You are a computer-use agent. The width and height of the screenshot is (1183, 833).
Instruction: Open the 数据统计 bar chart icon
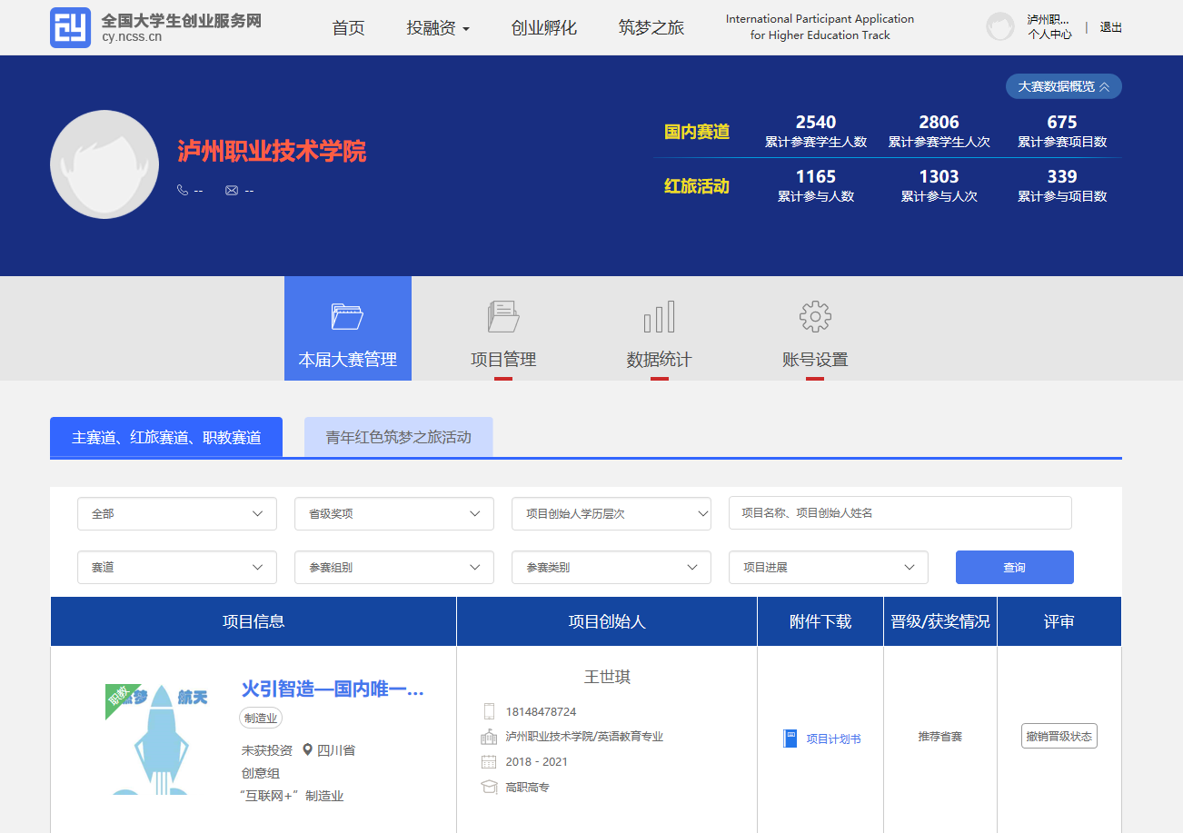point(659,317)
